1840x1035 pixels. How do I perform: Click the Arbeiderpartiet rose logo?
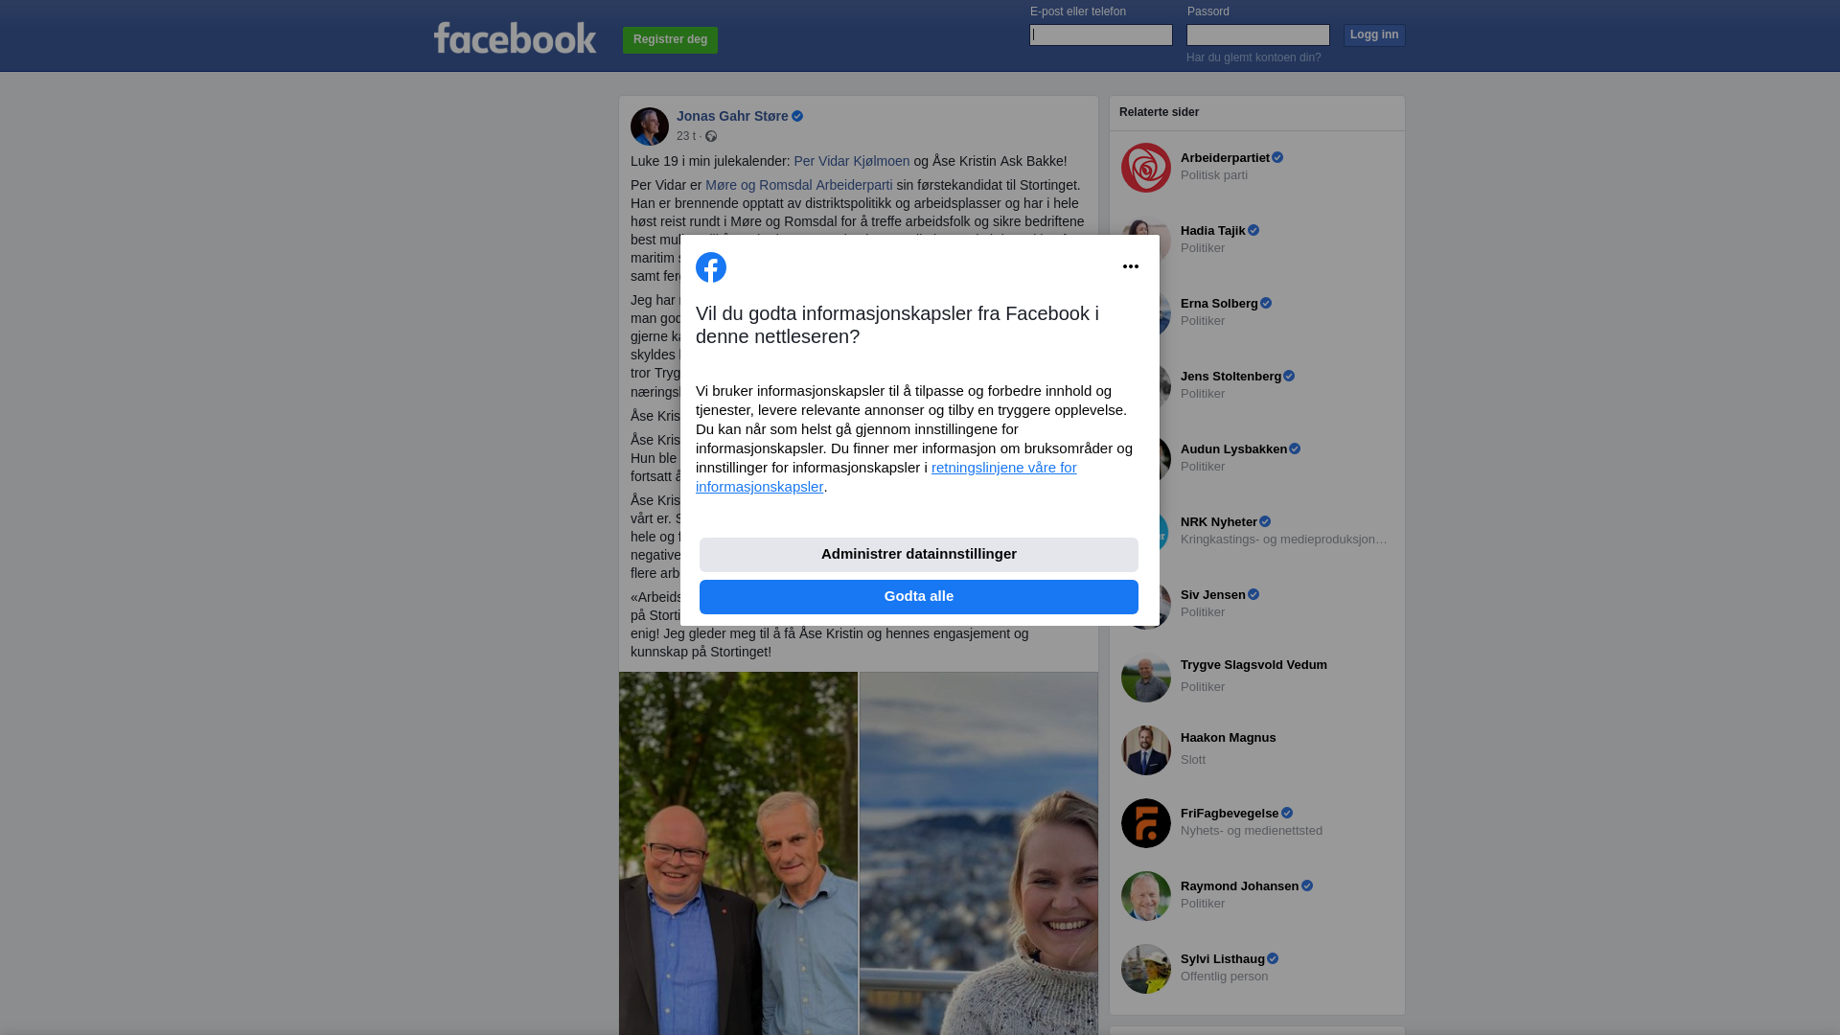tap(1146, 168)
